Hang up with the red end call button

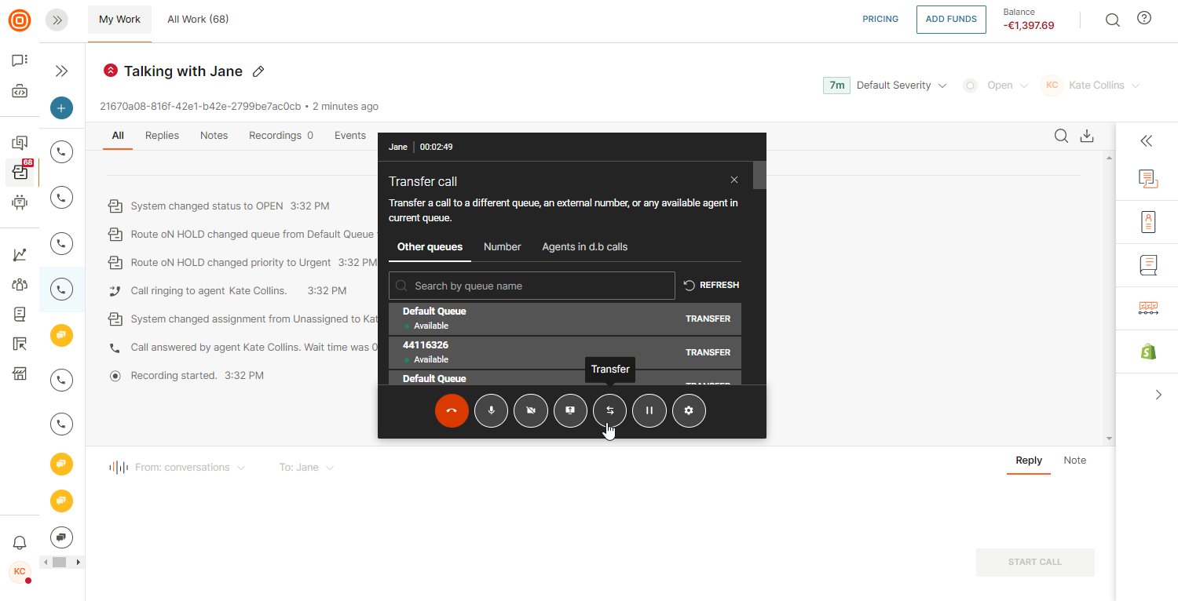pyautogui.click(x=452, y=410)
